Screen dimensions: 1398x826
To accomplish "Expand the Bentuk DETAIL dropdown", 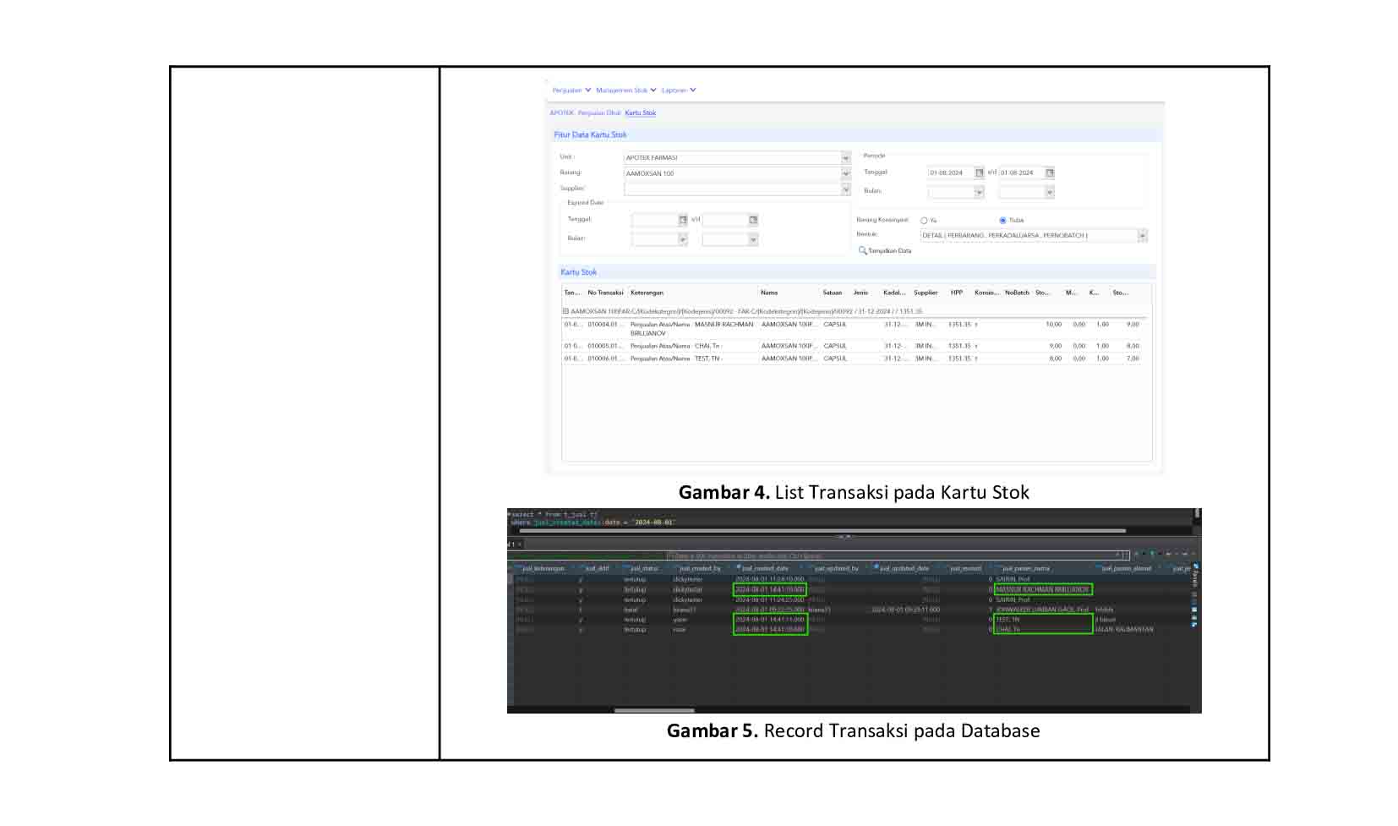I will click(x=1142, y=236).
